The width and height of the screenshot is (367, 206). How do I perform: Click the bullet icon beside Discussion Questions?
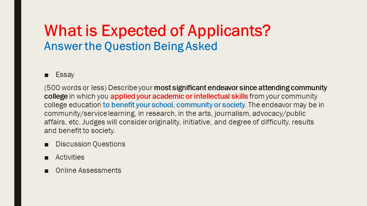tap(46, 144)
